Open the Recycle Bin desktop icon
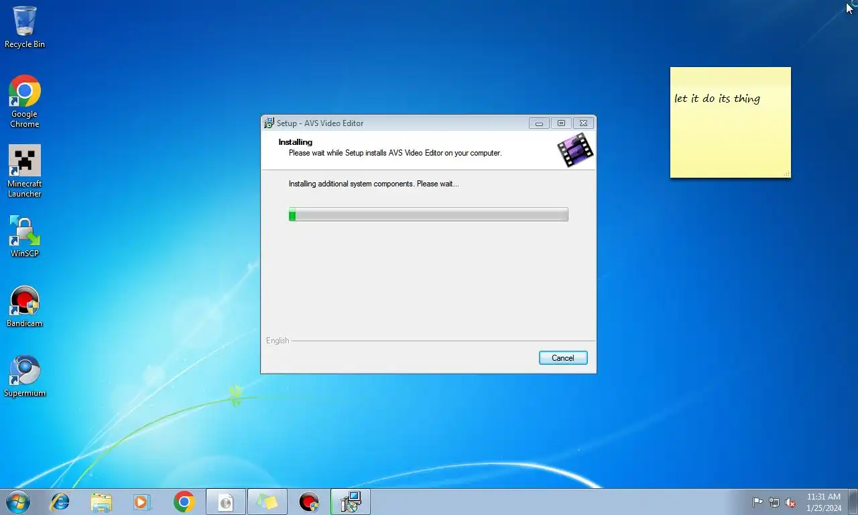The height and width of the screenshot is (515, 858). pyautogui.click(x=25, y=27)
